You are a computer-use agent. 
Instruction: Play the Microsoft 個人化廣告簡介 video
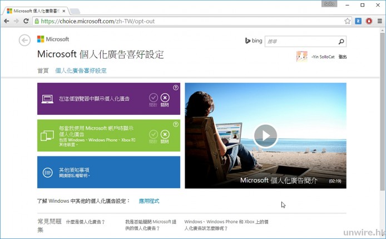265,135
